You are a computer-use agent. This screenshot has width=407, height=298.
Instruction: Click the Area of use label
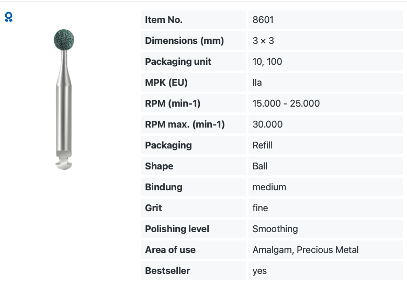(x=170, y=250)
